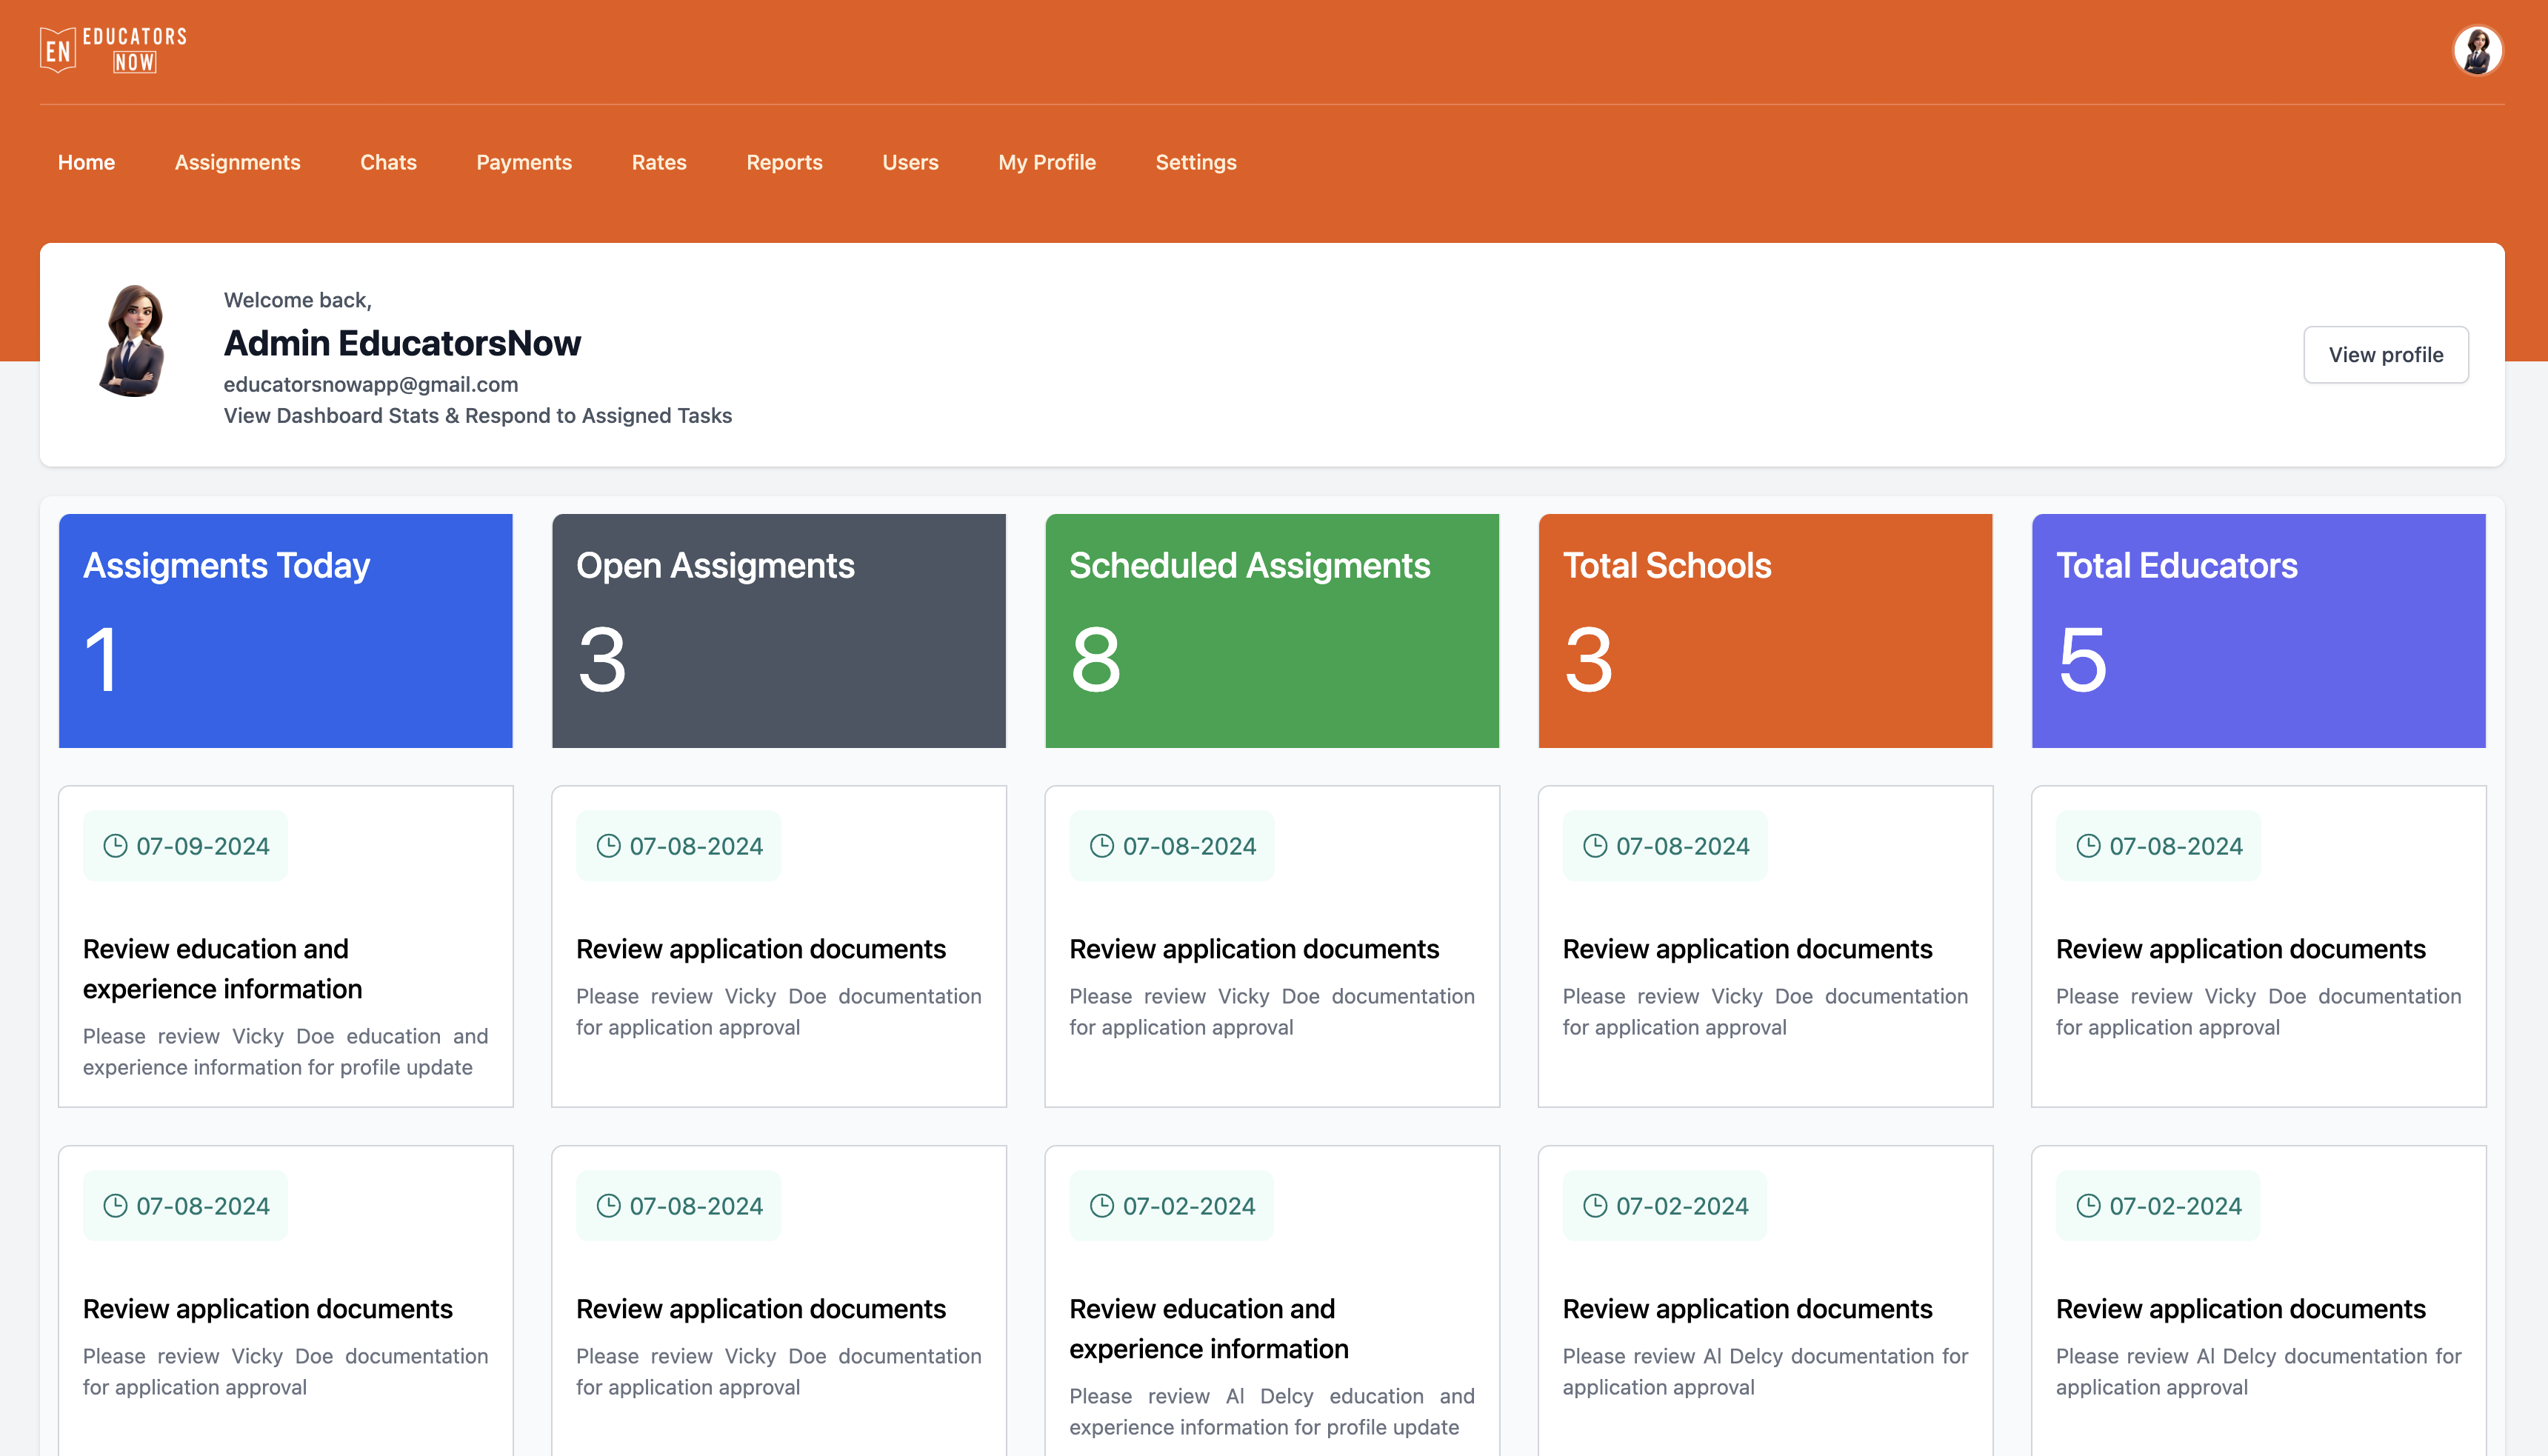
Task: Click the admin email educatorsnowapp@gmail.com
Action: (371, 385)
